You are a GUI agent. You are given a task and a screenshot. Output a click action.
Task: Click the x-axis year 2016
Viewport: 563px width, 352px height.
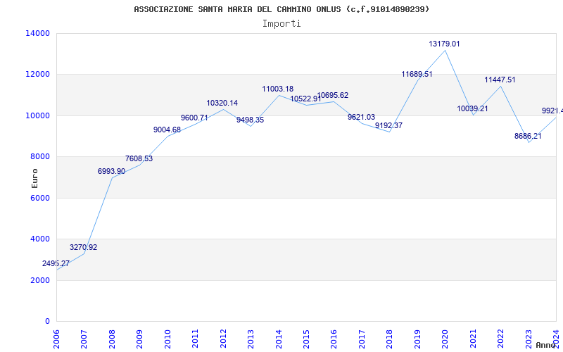(x=334, y=339)
